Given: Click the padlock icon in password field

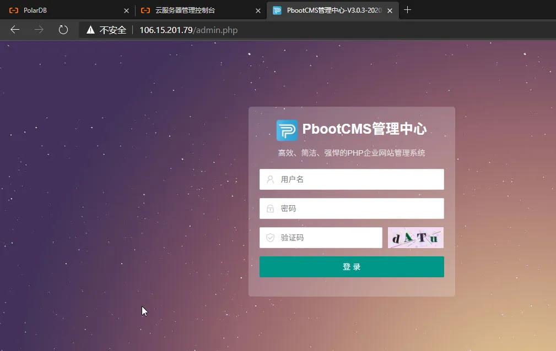Looking at the screenshot, I should coord(269,208).
